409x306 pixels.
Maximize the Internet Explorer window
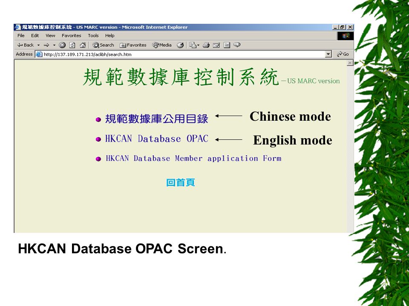[x=342, y=27]
